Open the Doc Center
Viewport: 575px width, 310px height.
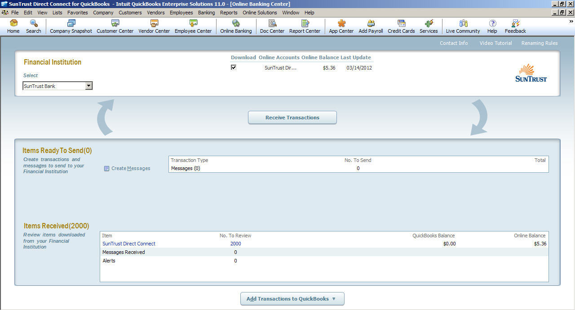[272, 26]
